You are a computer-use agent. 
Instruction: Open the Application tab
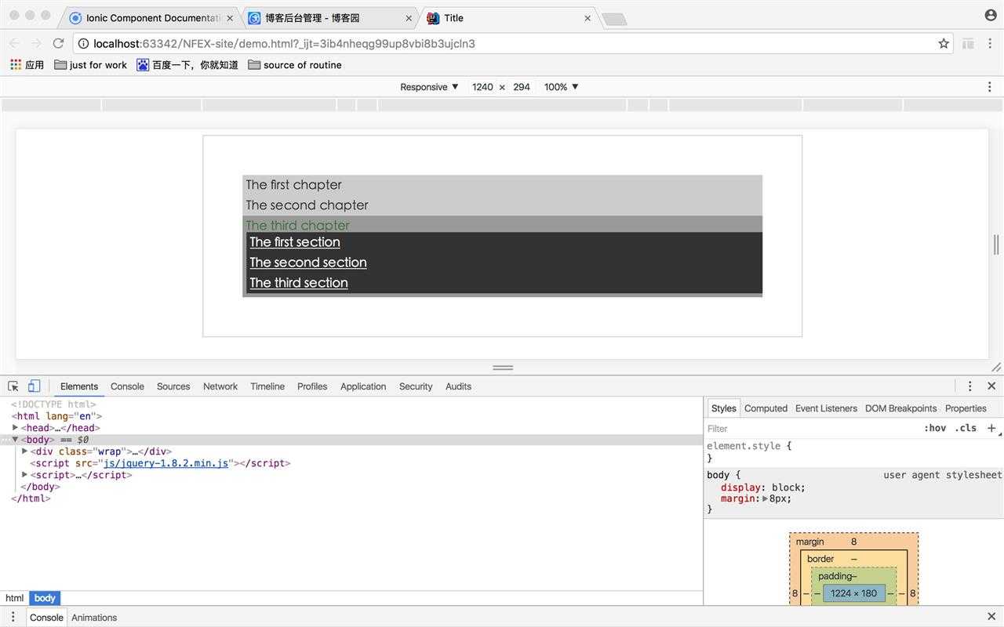pos(363,386)
